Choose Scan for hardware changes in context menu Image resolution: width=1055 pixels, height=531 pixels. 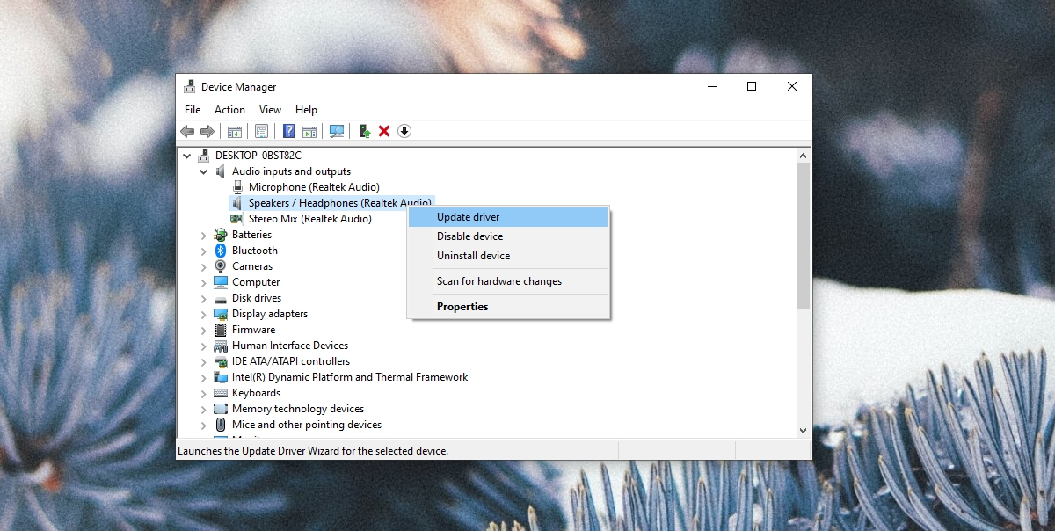point(508,281)
